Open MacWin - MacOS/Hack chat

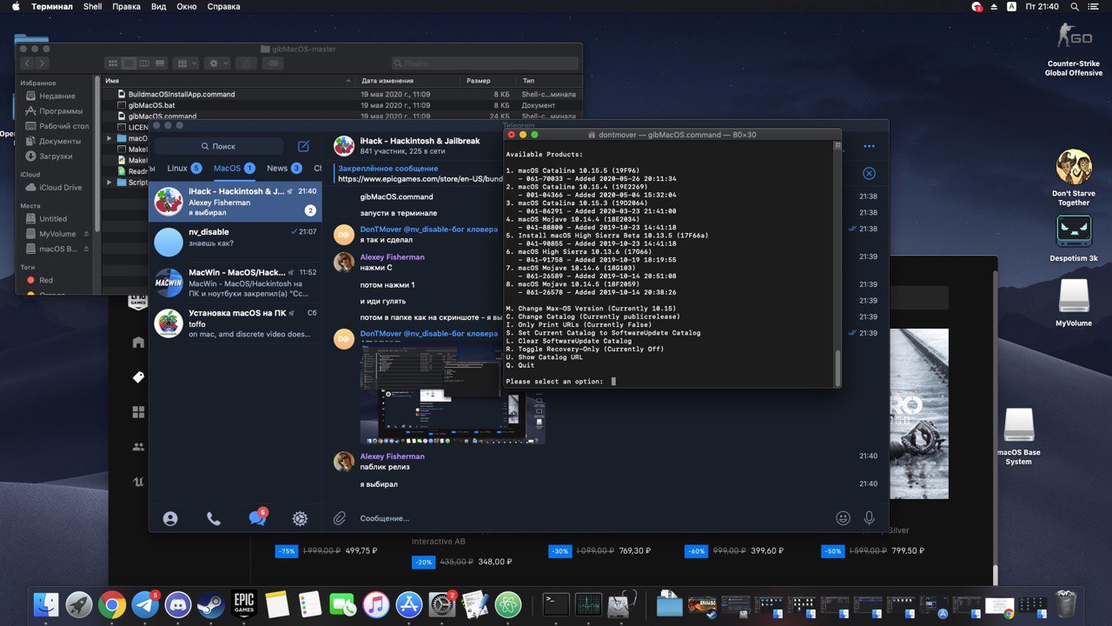click(235, 282)
